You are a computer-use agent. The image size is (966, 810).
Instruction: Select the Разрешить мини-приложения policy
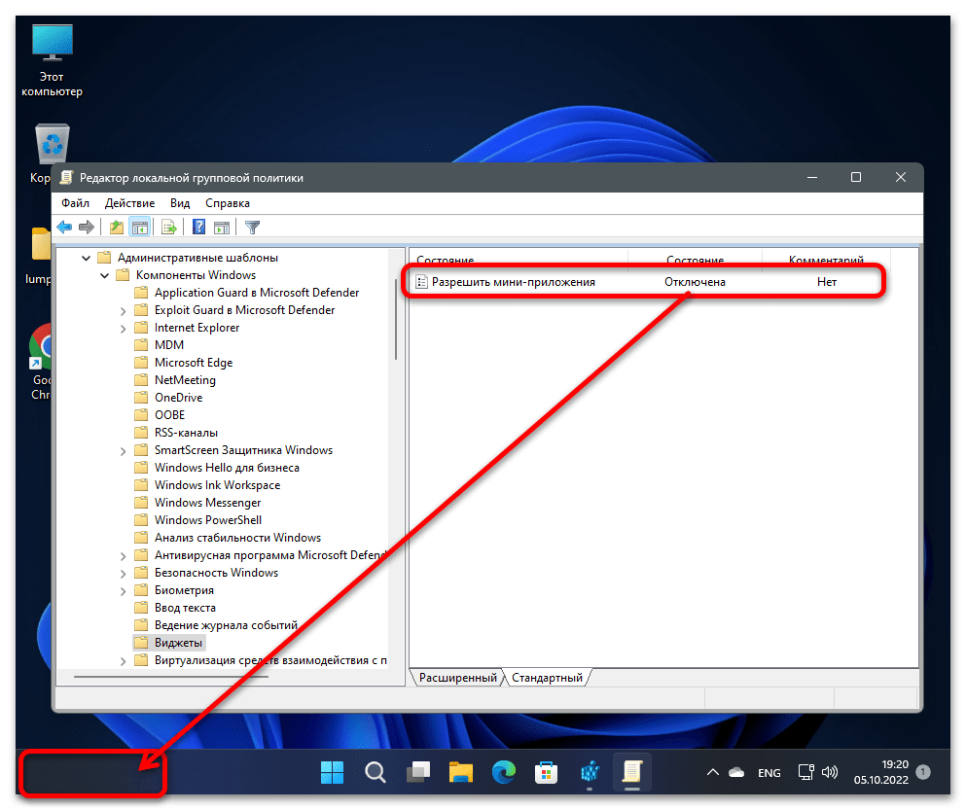(513, 282)
